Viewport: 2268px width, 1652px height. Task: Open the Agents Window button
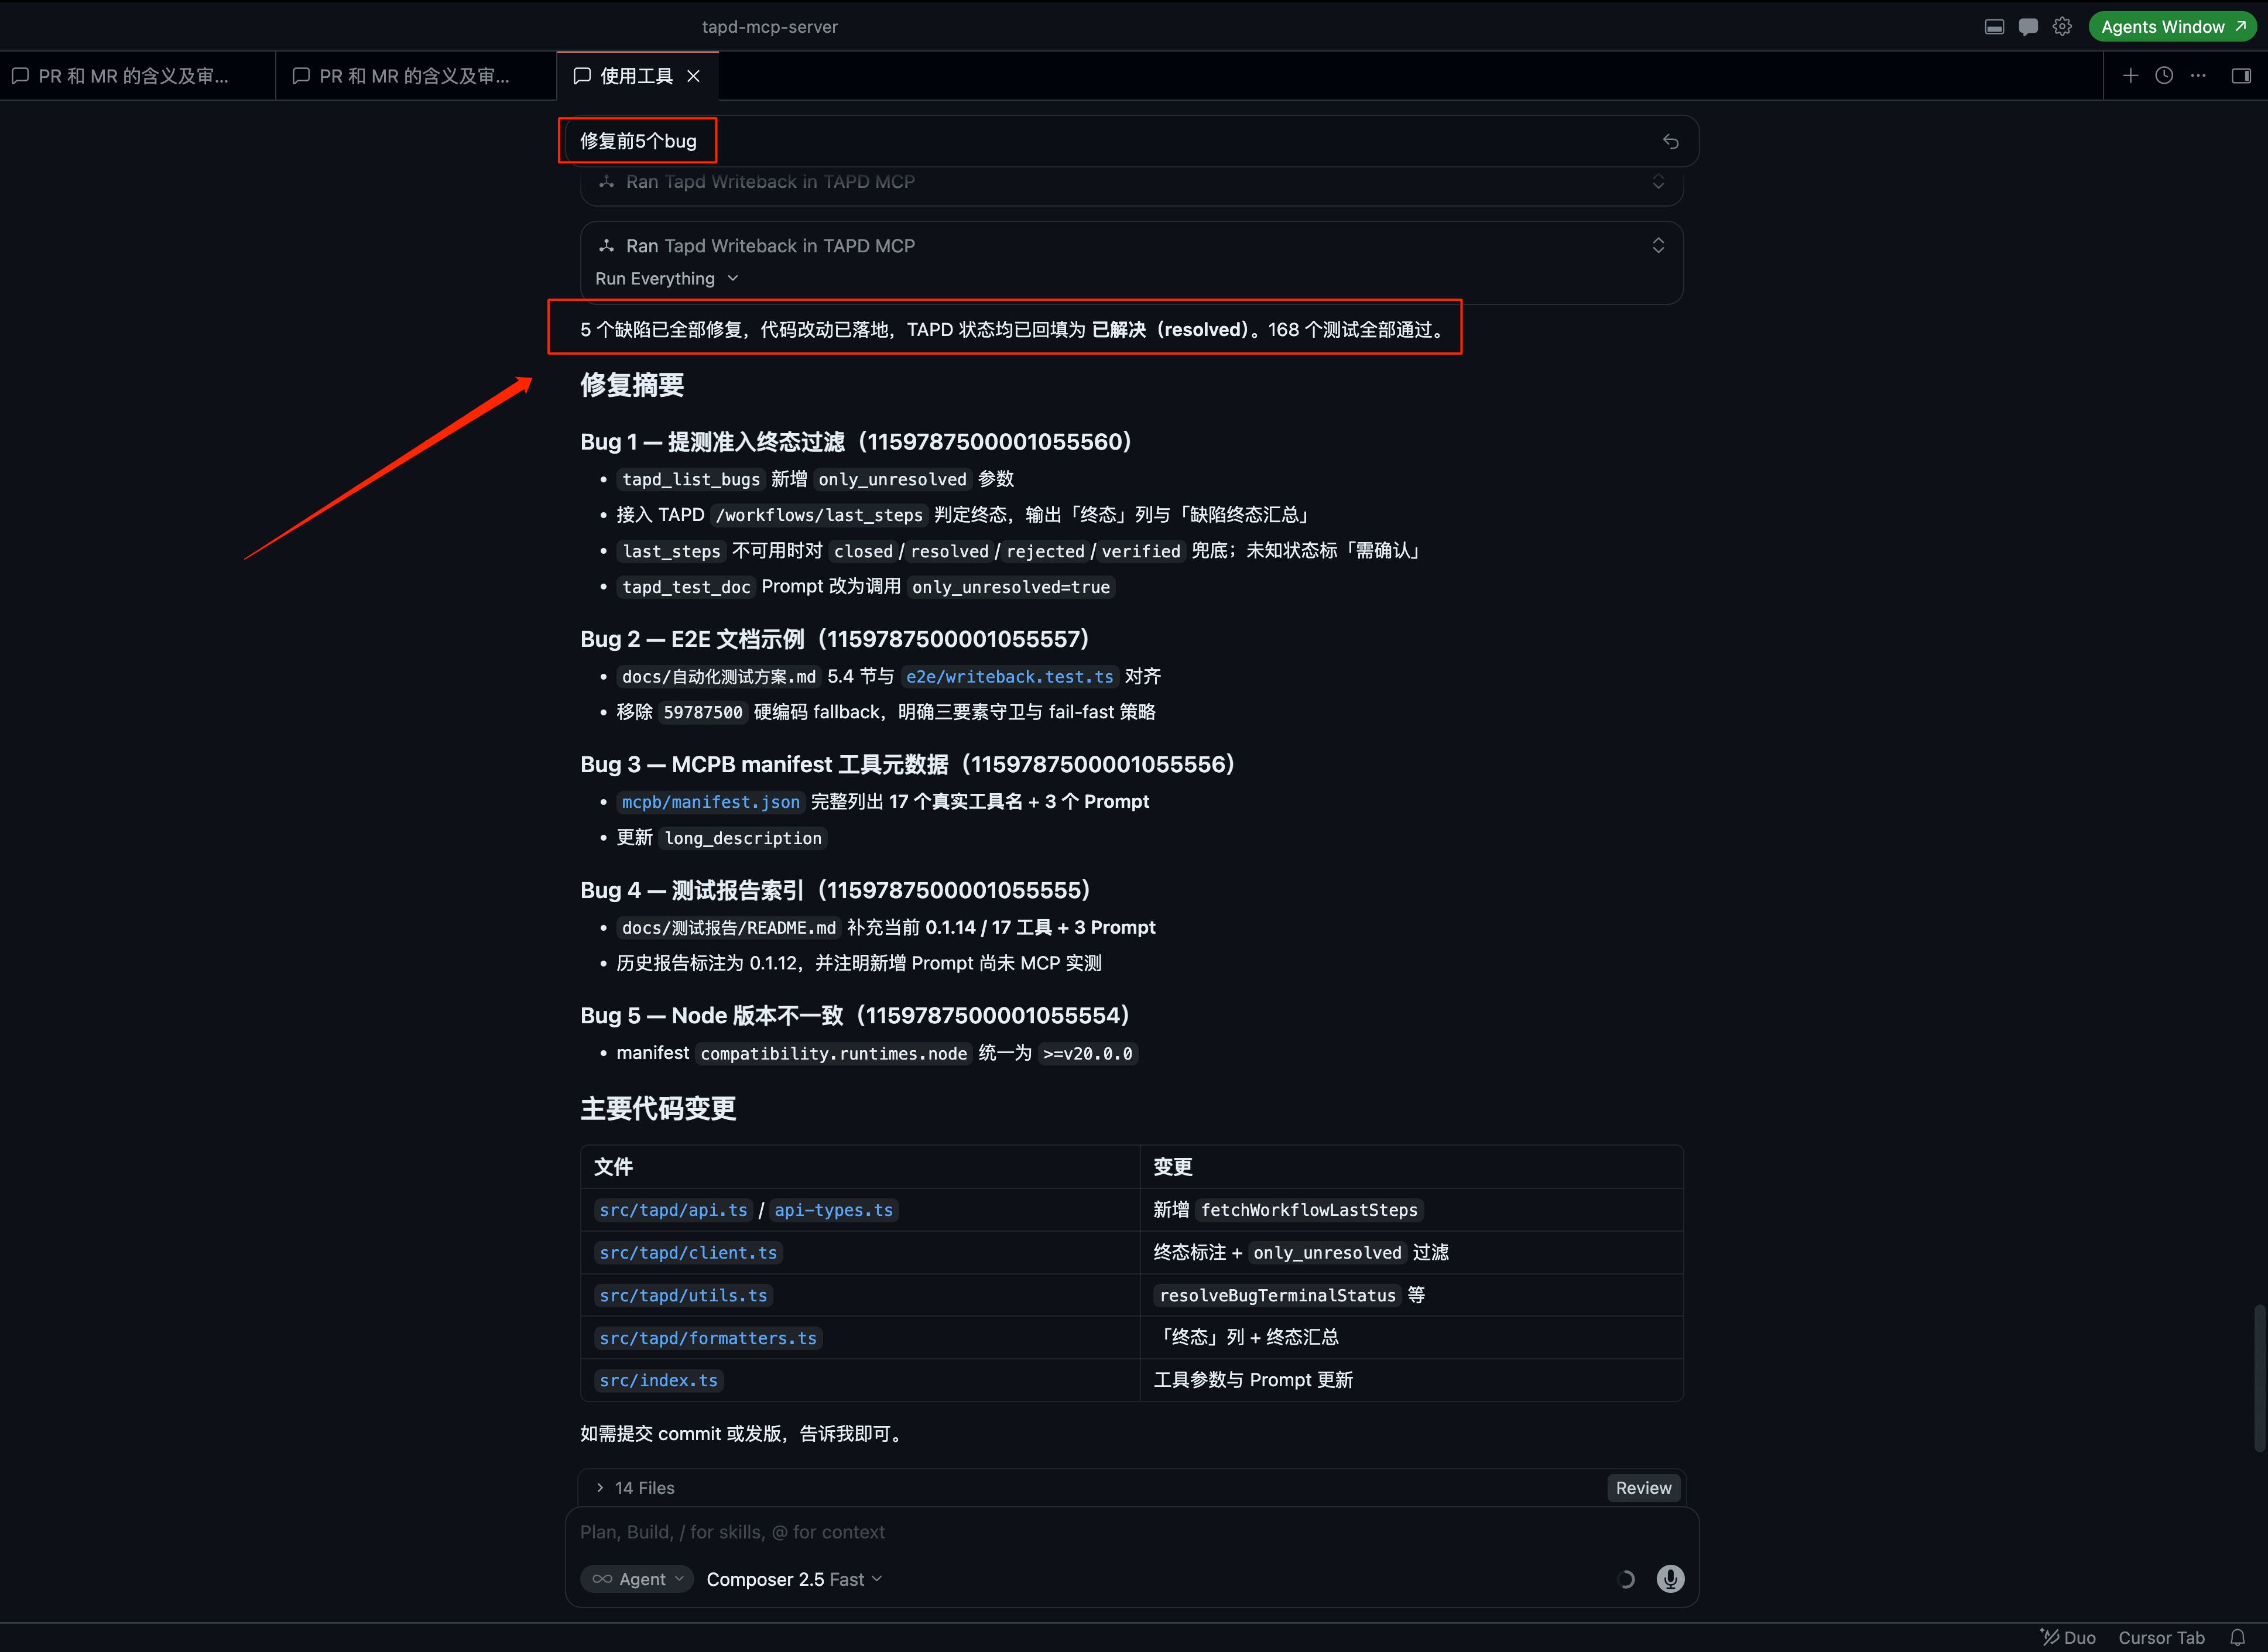(x=2172, y=27)
